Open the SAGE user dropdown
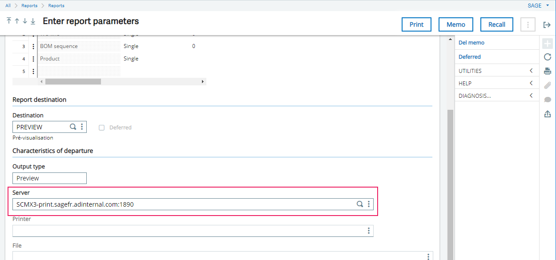 (x=538, y=6)
